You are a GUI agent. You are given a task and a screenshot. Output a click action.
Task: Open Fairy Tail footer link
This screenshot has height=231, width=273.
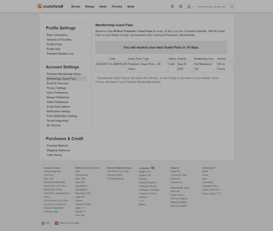(x=48, y=179)
